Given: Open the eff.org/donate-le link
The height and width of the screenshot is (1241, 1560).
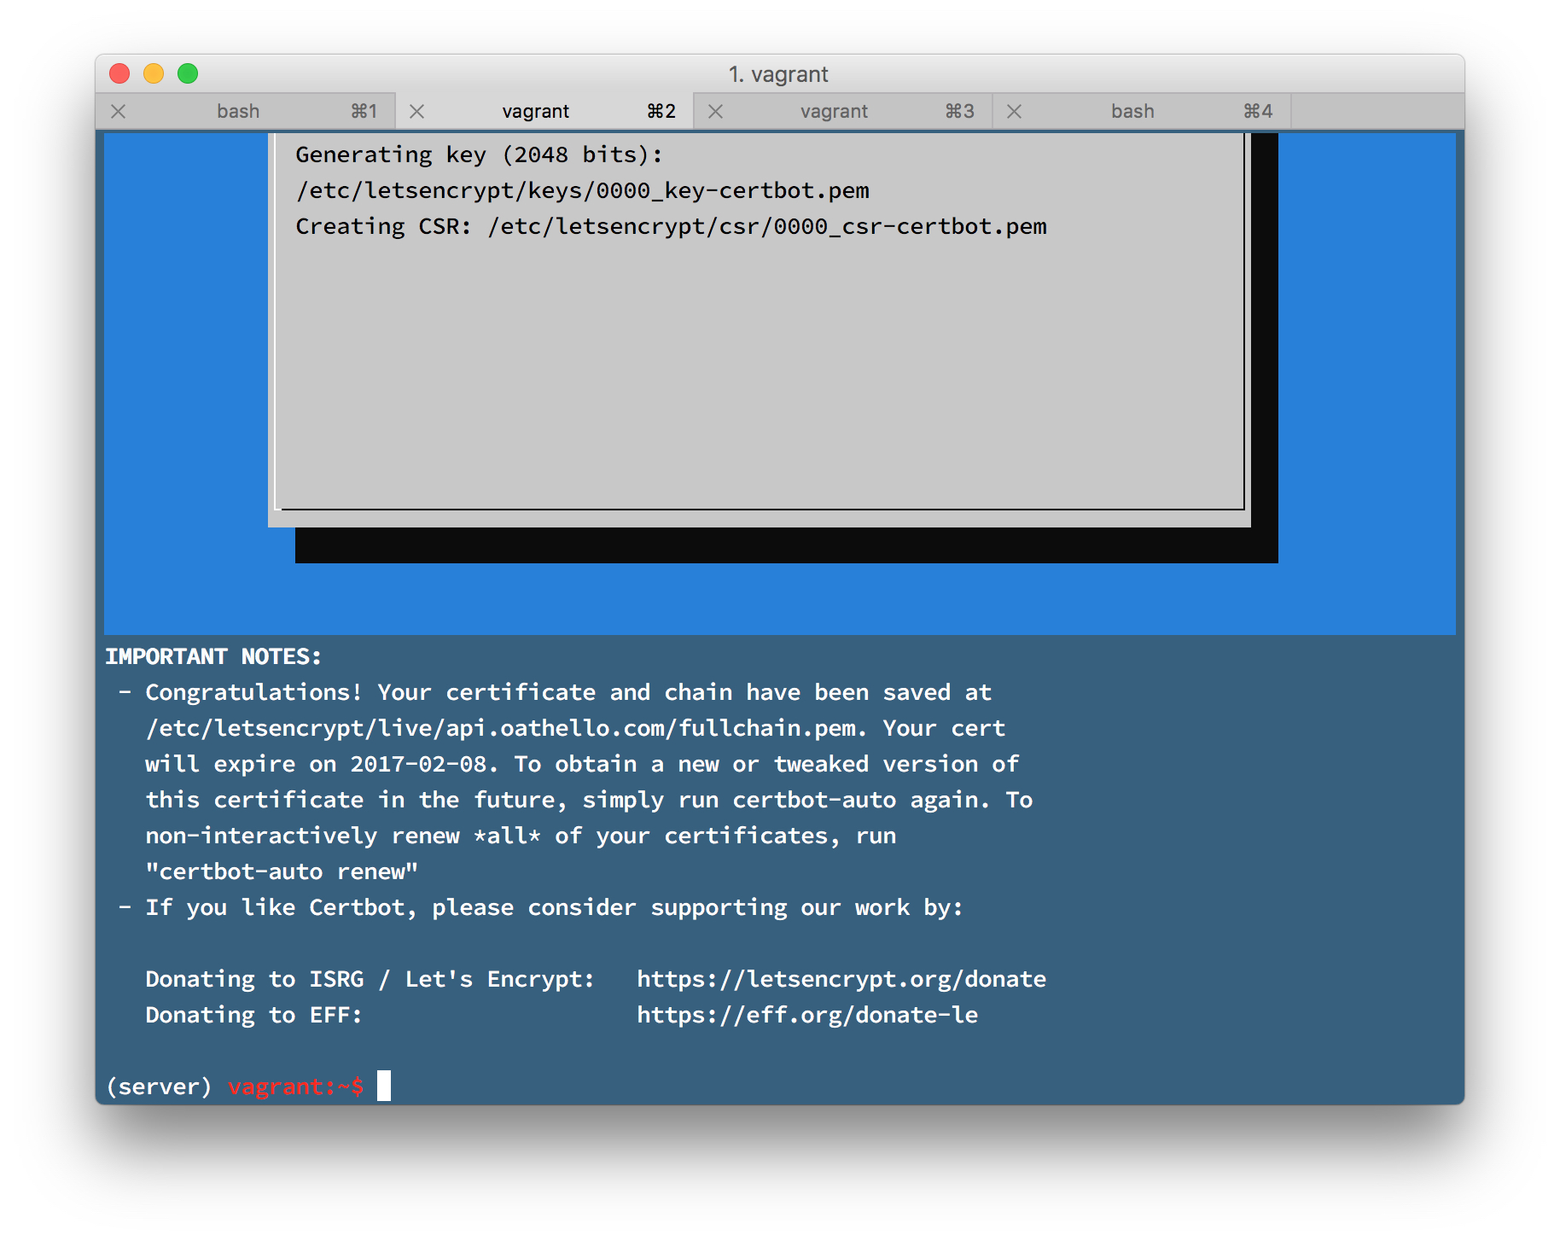Looking at the screenshot, I should [x=806, y=1015].
